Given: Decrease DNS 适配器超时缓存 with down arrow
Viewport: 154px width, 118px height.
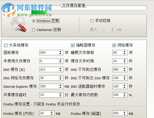Looking at the screenshot, I should [x=124, y=88].
